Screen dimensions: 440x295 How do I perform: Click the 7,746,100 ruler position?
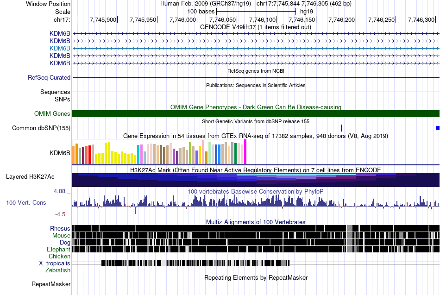pos(262,19)
